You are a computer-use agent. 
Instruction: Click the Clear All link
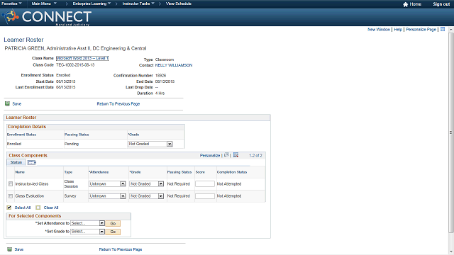point(51,208)
